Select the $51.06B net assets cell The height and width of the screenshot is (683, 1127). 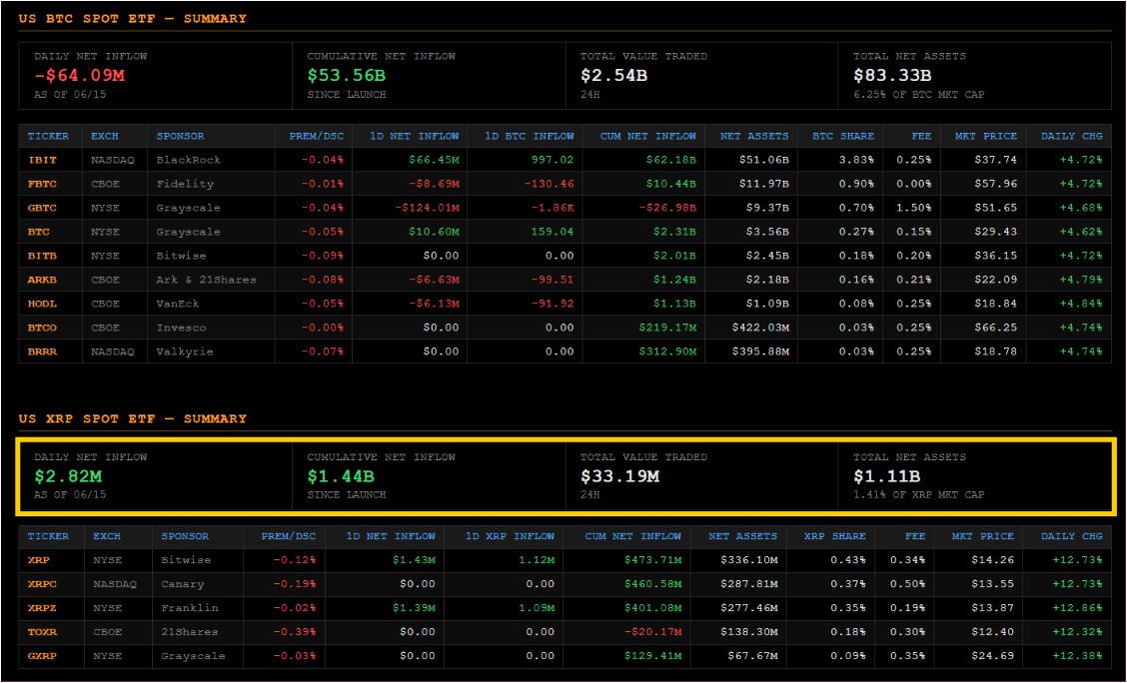click(763, 160)
